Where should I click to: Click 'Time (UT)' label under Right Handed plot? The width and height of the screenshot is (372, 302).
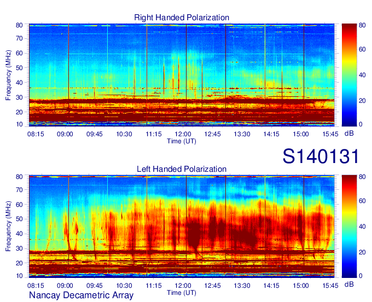[182, 141]
